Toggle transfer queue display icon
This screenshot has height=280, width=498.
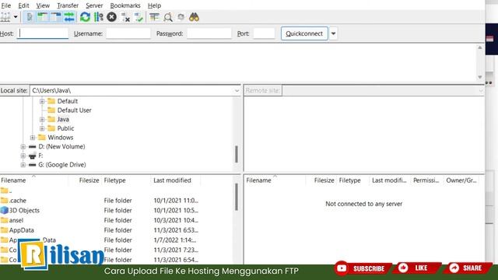[x=69, y=17]
